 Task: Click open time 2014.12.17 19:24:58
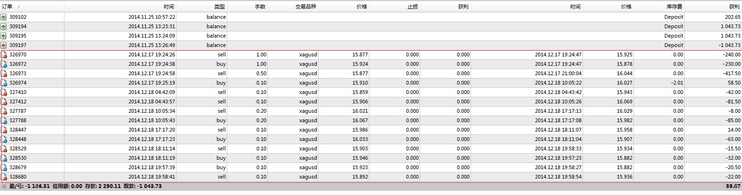152,73
